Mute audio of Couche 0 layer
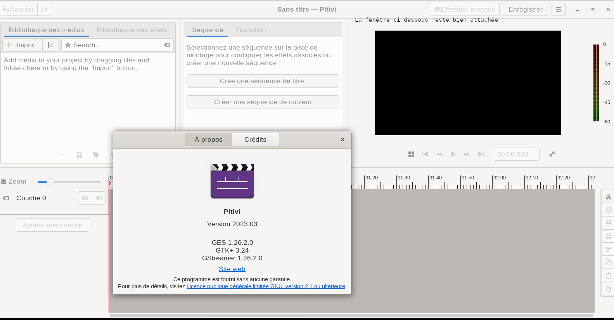The width and height of the screenshot is (614, 320). [99, 198]
